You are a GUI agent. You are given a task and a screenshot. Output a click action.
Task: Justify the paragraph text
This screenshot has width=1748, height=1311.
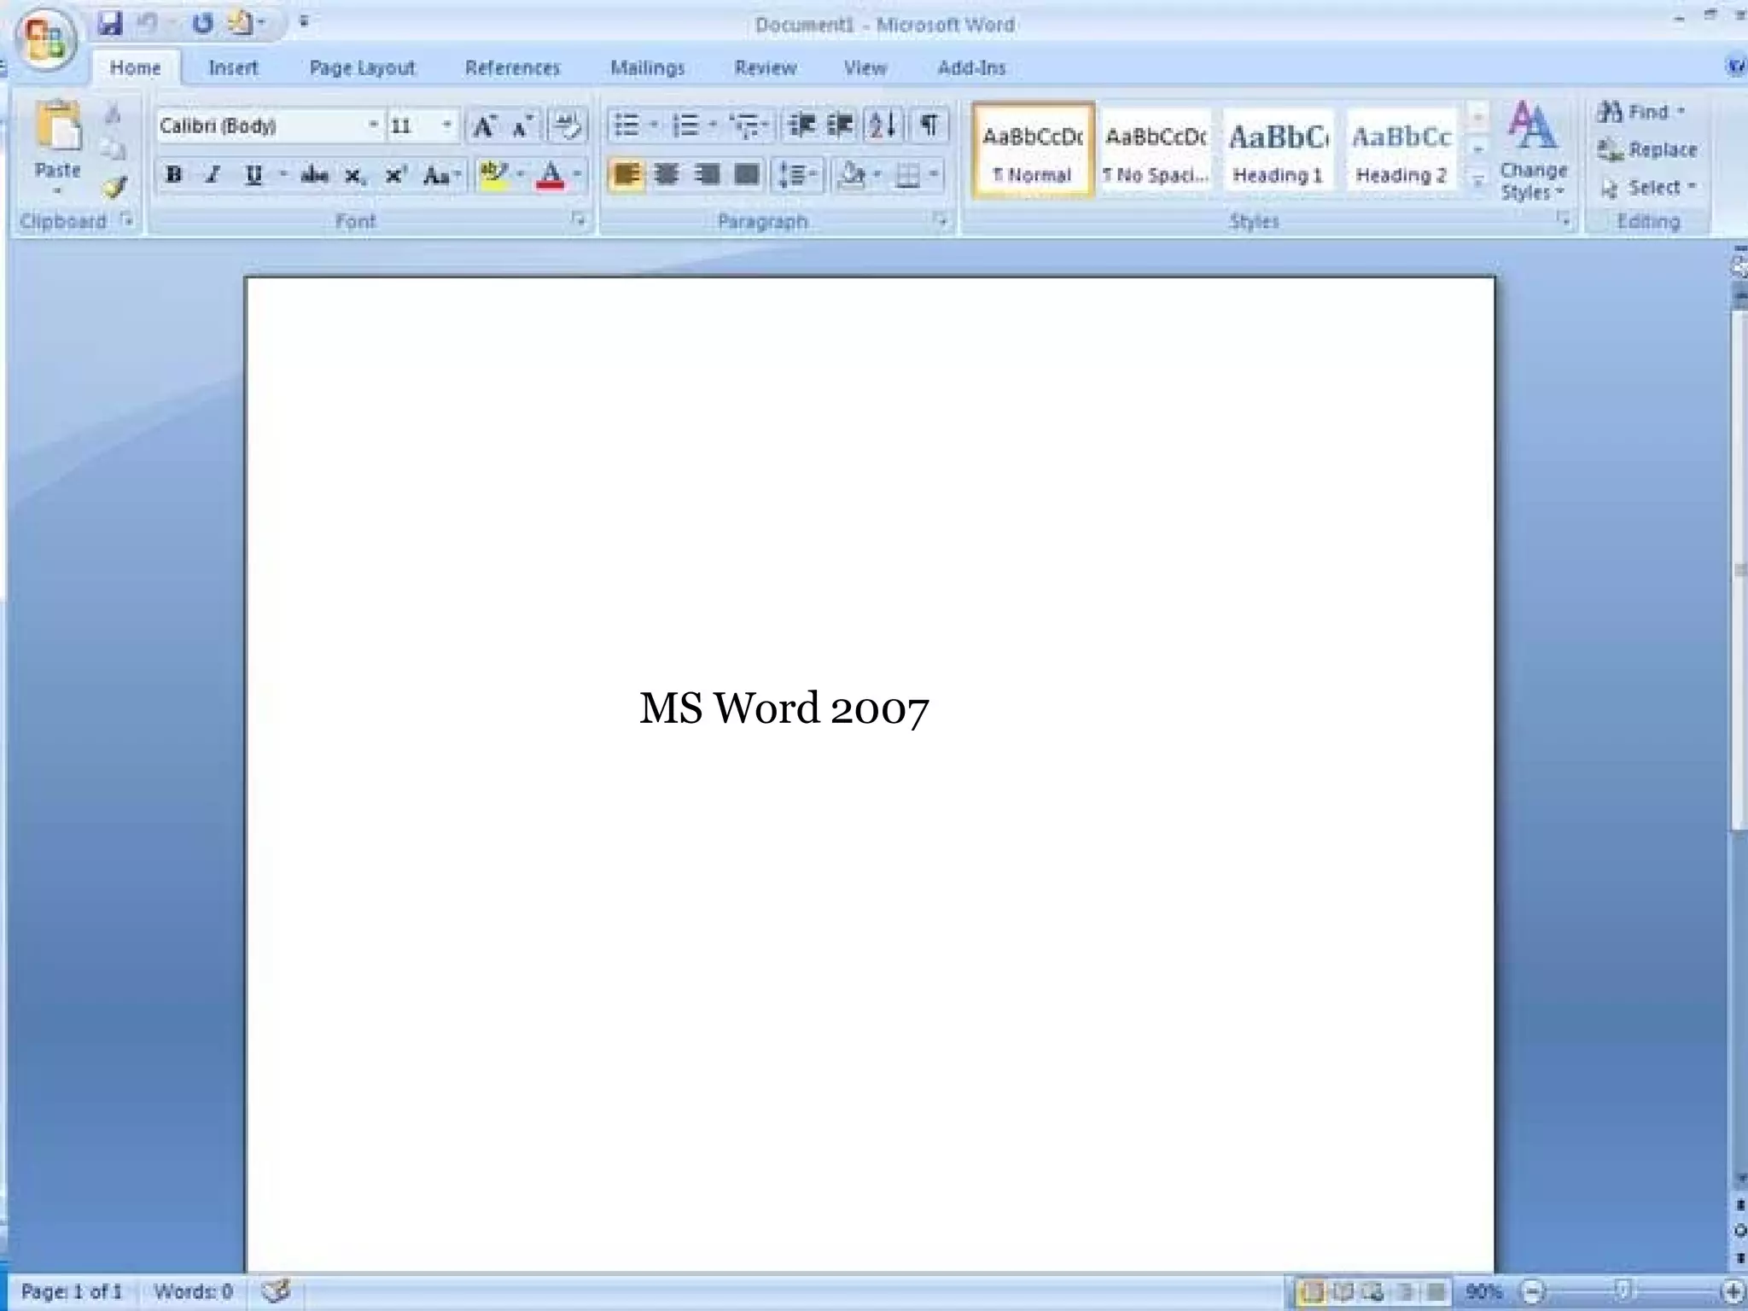747,175
